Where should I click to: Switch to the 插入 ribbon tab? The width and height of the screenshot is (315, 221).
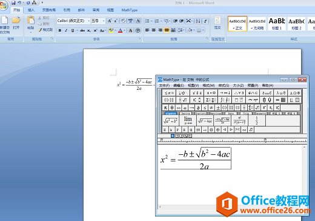pos(31,10)
